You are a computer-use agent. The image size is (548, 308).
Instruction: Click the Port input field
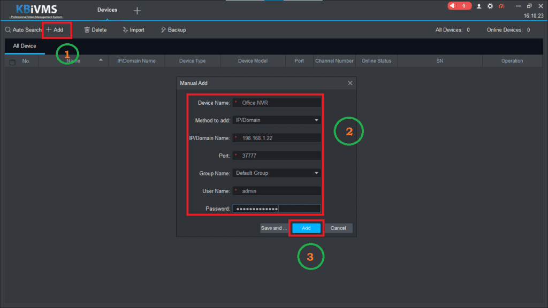(x=277, y=156)
